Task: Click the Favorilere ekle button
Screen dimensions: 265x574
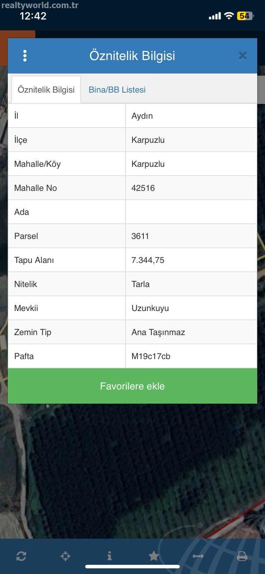Action: click(132, 386)
